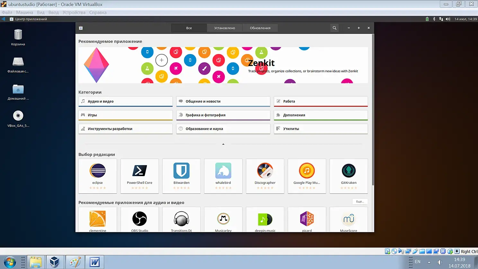This screenshot has height=269, width=478.
Task: Click the Еще... button for audio apps
Action: point(360,202)
